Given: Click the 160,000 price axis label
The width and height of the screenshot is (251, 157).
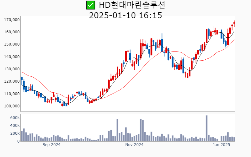Looking at the screenshot, I should coord(12,32).
